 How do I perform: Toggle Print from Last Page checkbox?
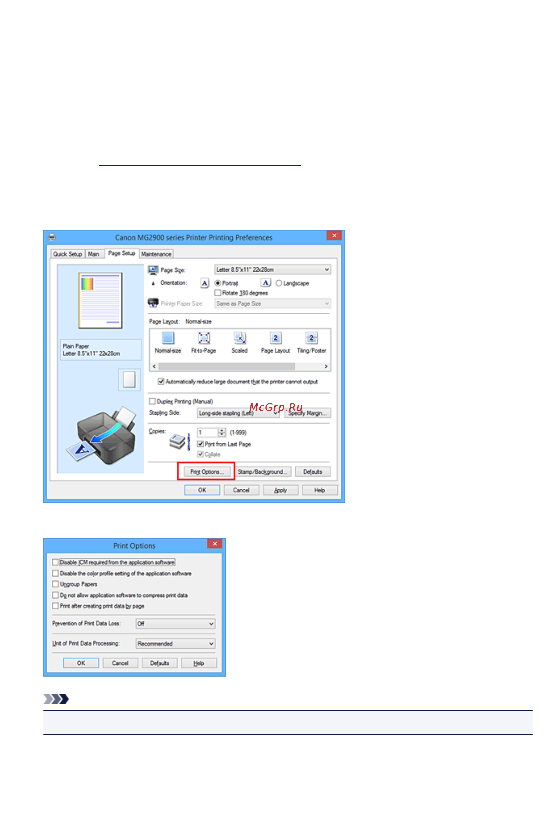tap(201, 444)
